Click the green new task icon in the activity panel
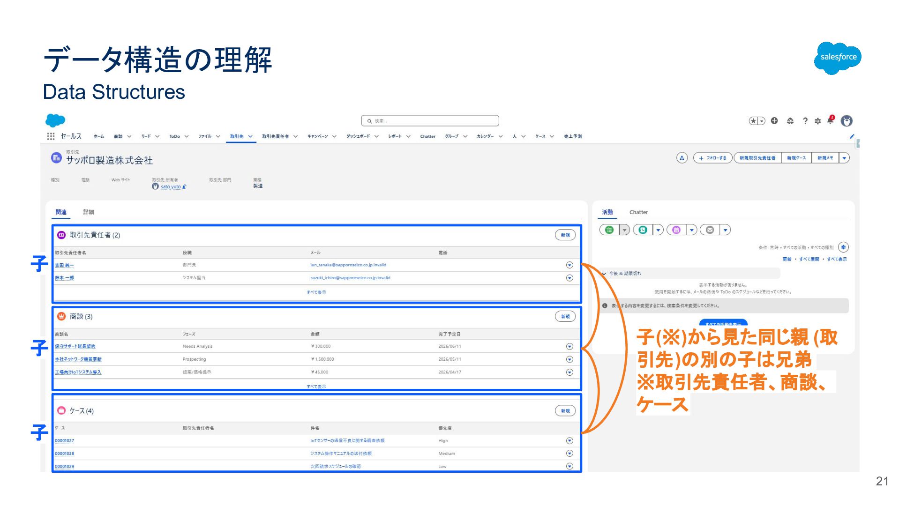 click(x=609, y=230)
